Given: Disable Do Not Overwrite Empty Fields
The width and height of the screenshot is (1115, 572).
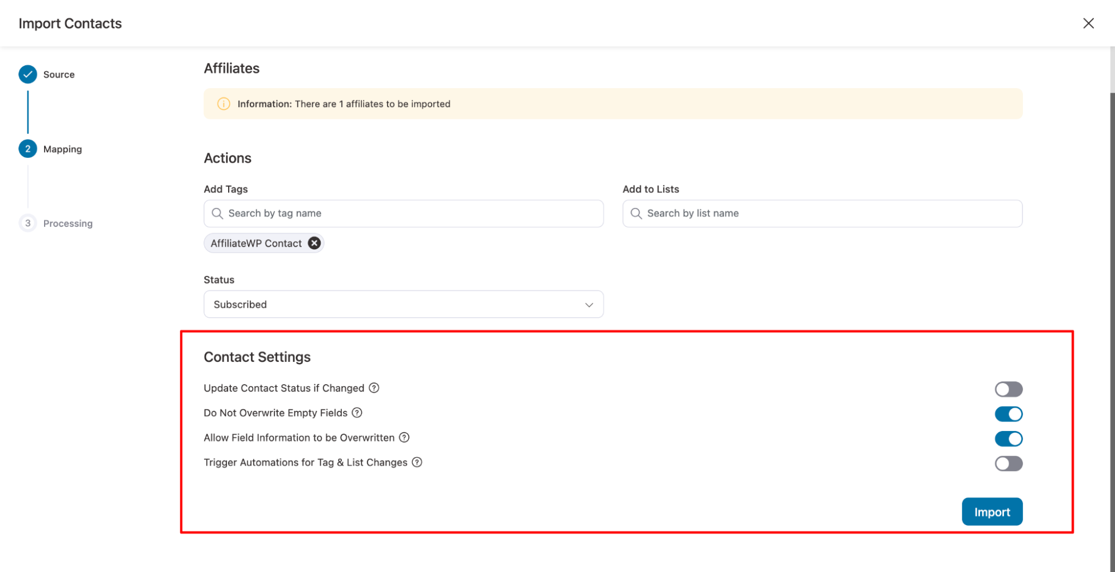Looking at the screenshot, I should pyautogui.click(x=1008, y=414).
